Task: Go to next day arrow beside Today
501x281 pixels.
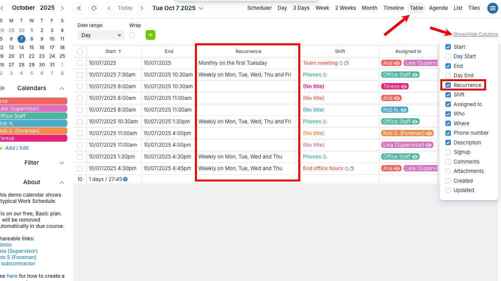Action: tap(142, 8)
